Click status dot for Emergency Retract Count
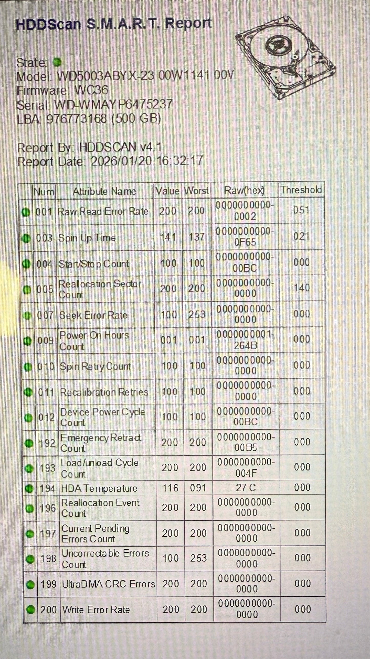Screen dimensions: 370x659 tap(29, 444)
